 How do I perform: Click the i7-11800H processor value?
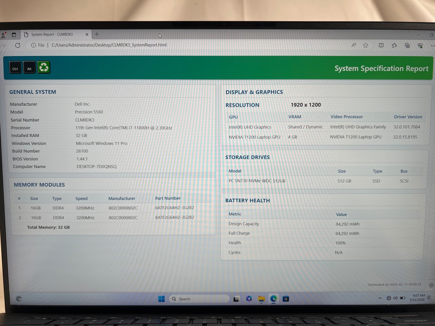[124, 128]
